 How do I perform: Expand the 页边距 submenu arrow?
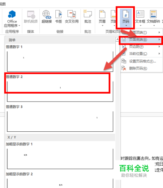pyautogui.click(x=159, y=47)
